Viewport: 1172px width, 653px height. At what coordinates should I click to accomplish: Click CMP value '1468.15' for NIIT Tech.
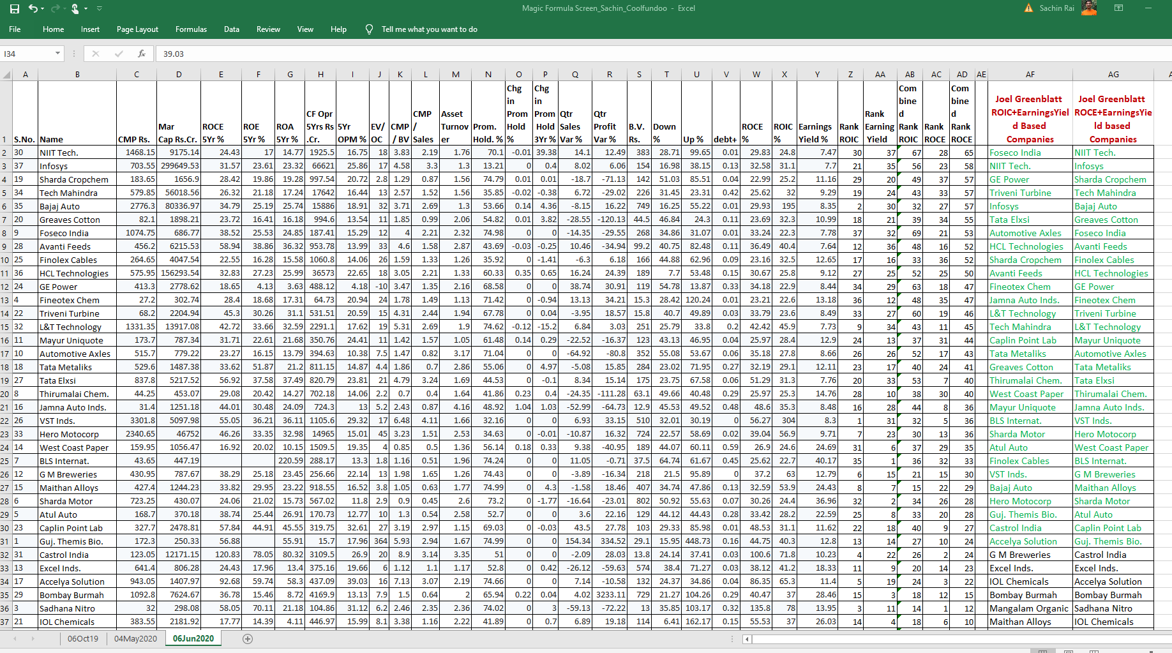(137, 153)
